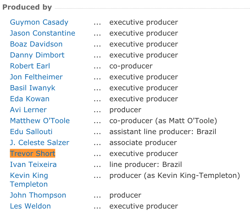The width and height of the screenshot is (250, 214).
Task: Select the Danny Dimbort link
Action: (37, 55)
